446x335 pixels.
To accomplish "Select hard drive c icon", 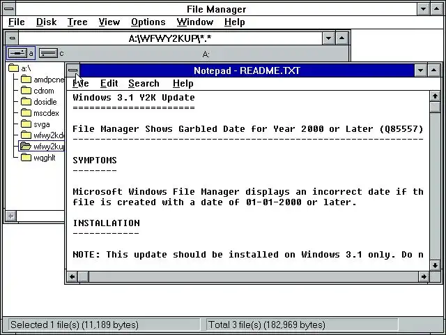I will pyautogui.click(x=48, y=53).
